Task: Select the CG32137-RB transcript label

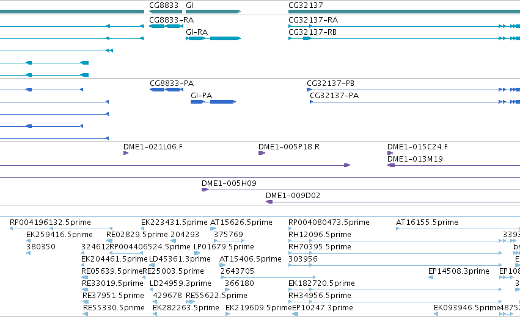Action: [x=312, y=32]
